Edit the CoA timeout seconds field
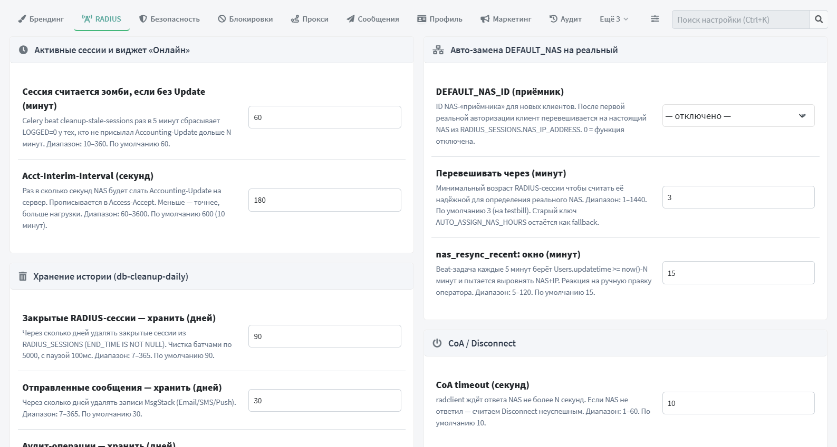Screen dimensions: 837x447 point(738,403)
